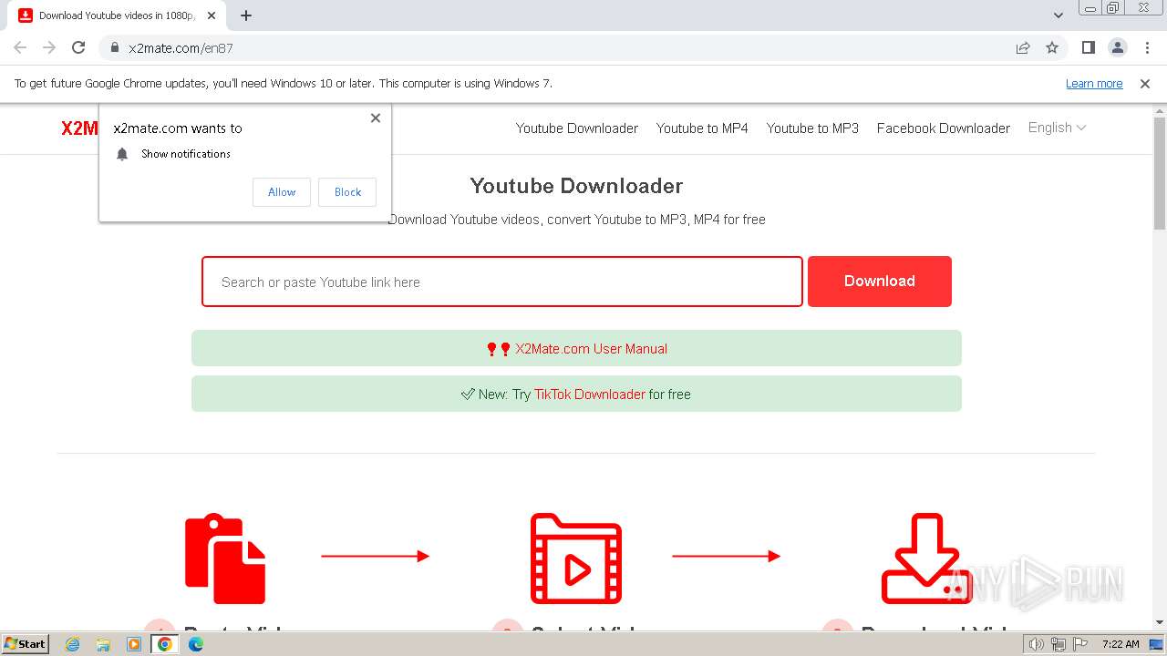Click the taskbar clock showing 7:22 AM

(1121, 644)
